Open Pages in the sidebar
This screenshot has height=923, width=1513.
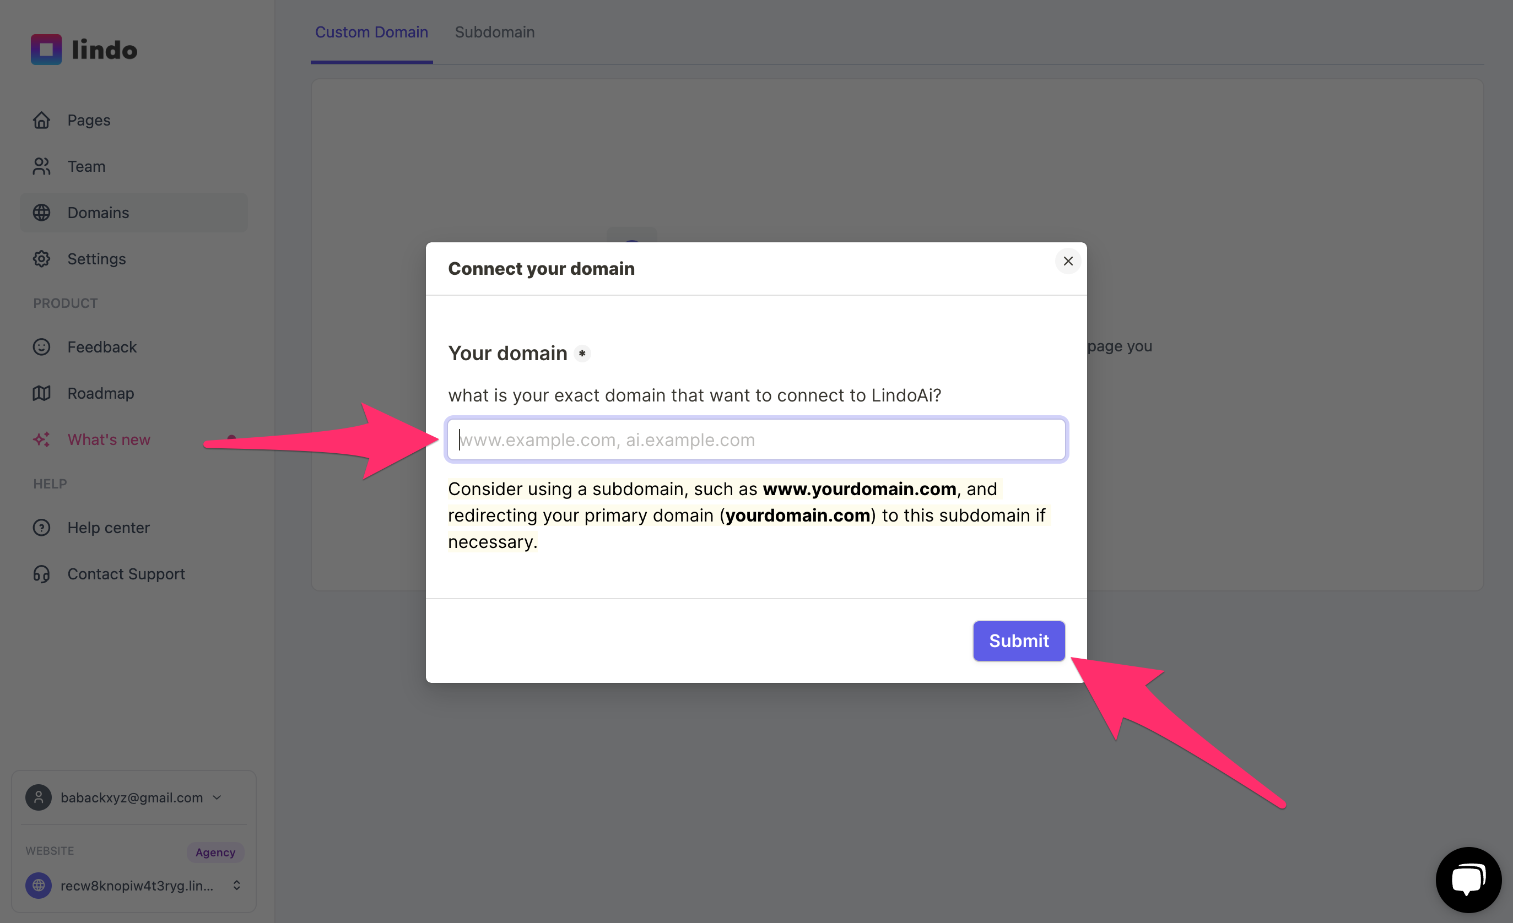coord(134,120)
